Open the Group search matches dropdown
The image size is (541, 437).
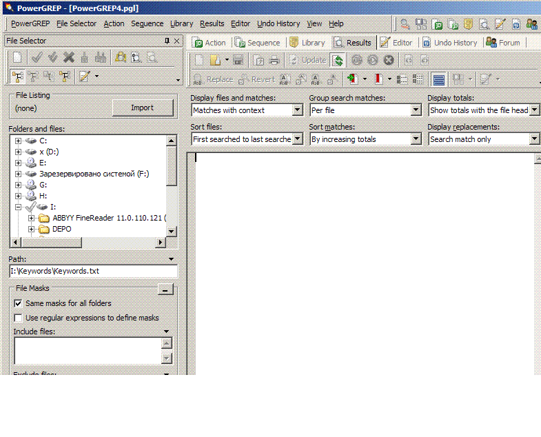416,110
